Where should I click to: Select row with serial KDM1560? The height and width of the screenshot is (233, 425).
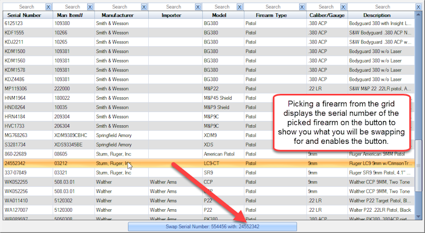pyautogui.click(x=209, y=61)
